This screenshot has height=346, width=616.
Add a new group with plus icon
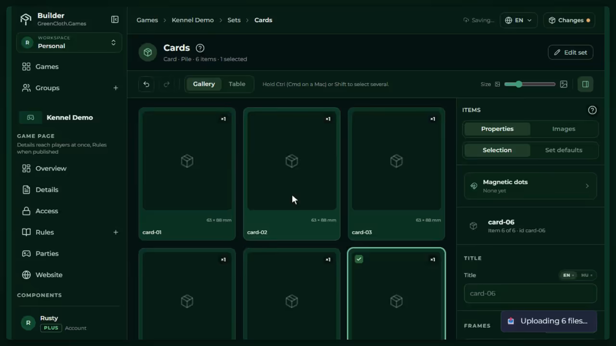click(115, 88)
